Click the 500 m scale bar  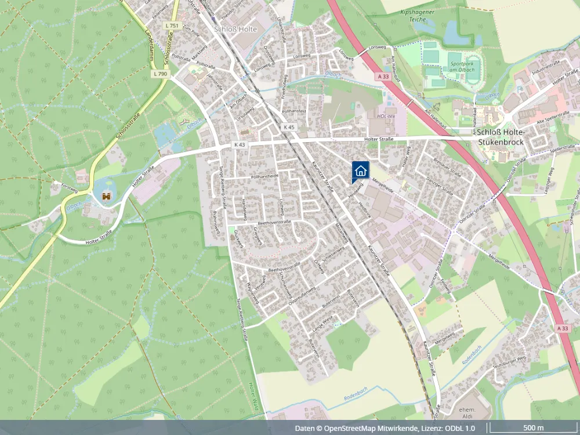534,428
